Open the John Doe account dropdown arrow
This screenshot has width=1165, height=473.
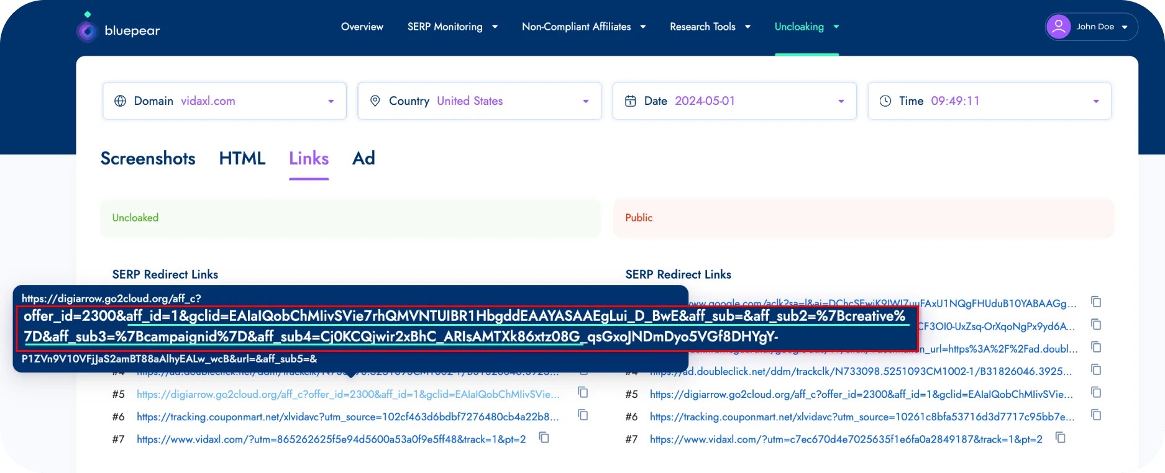point(1125,27)
